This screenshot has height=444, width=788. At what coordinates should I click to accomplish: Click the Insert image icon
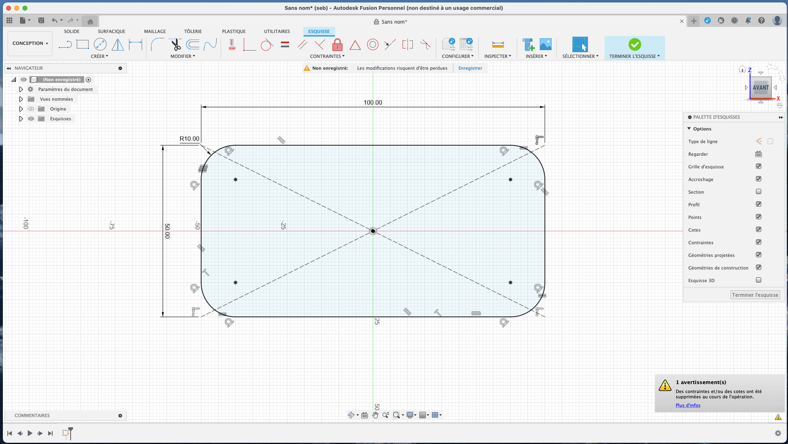click(545, 44)
